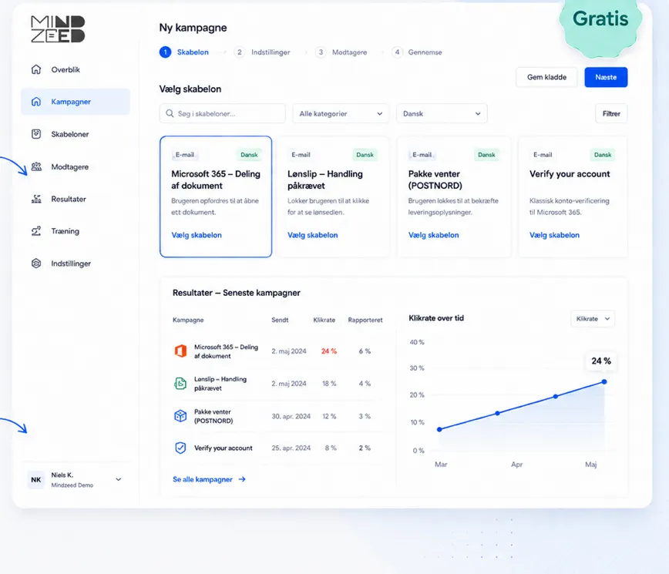This screenshot has width=669, height=574.
Task: Go to Modtagere in sidebar
Action: pos(75,166)
